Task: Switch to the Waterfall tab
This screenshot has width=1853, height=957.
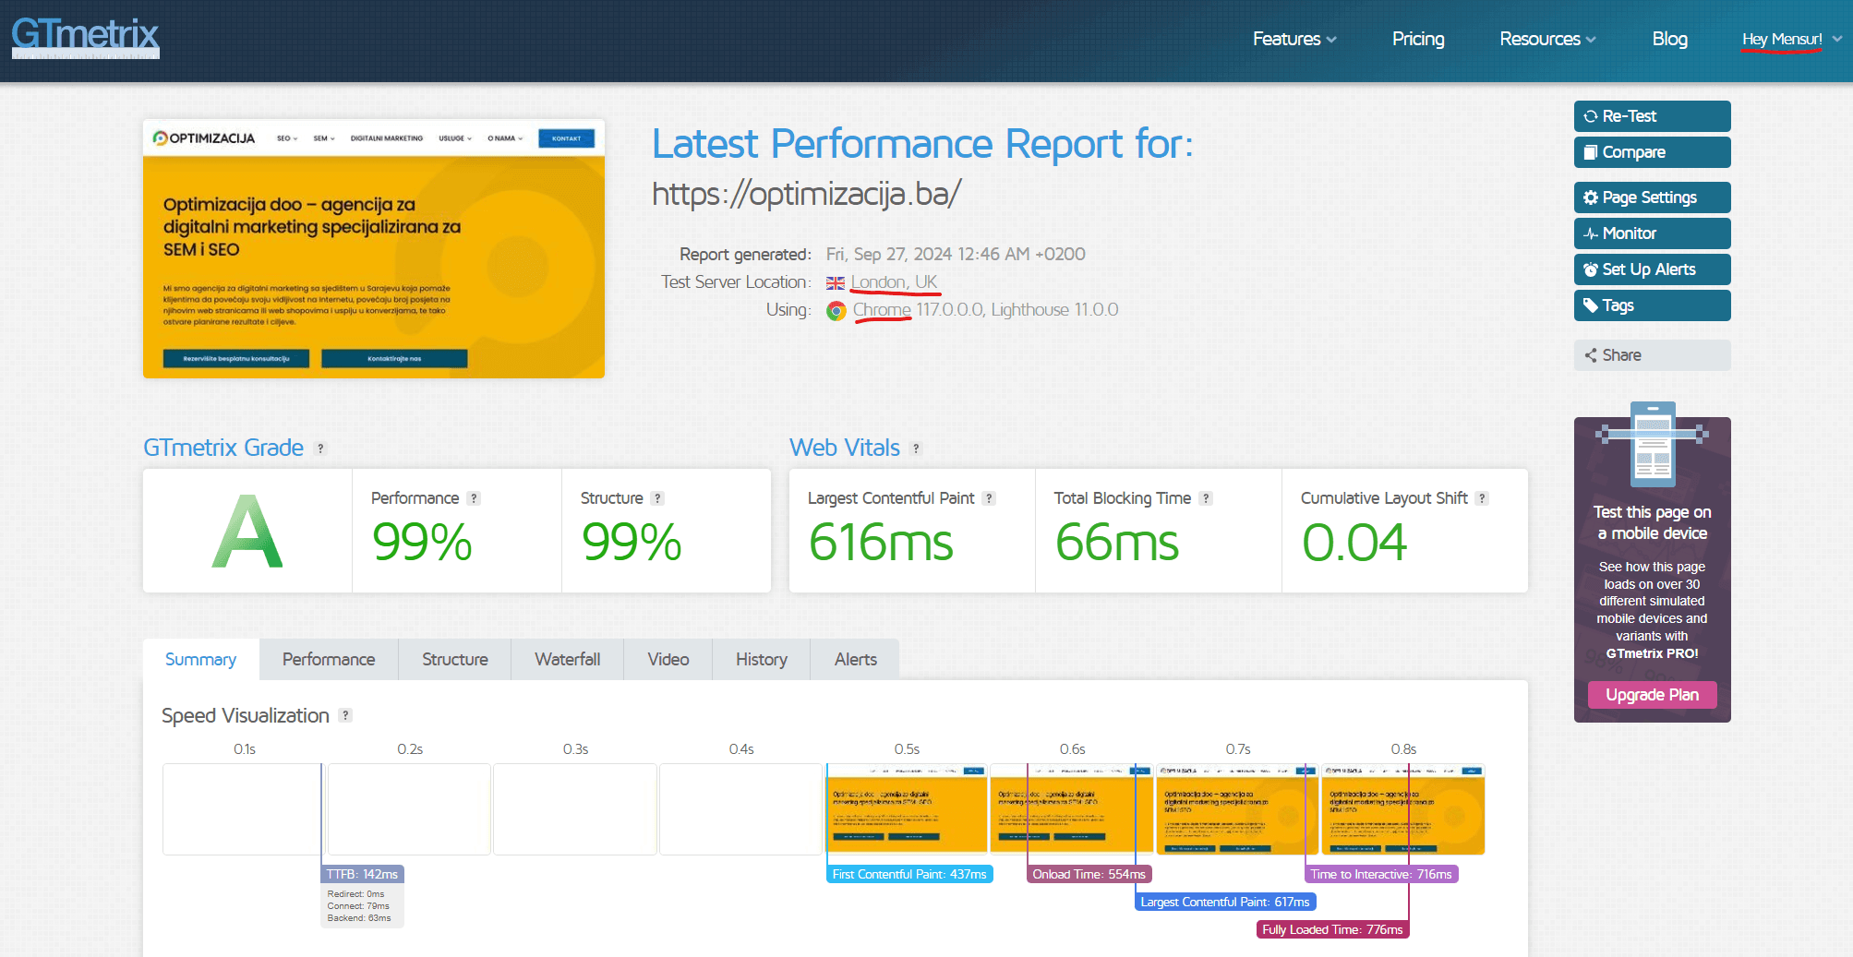Action: [x=567, y=659]
